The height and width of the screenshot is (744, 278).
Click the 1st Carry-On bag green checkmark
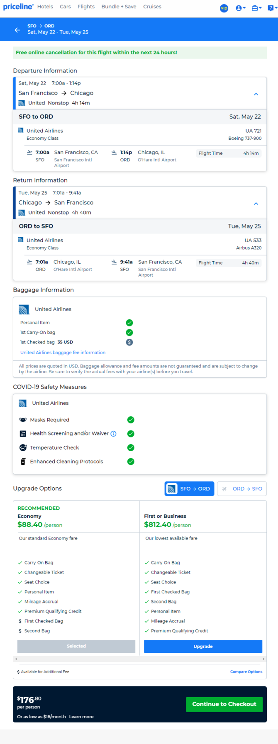(x=129, y=333)
